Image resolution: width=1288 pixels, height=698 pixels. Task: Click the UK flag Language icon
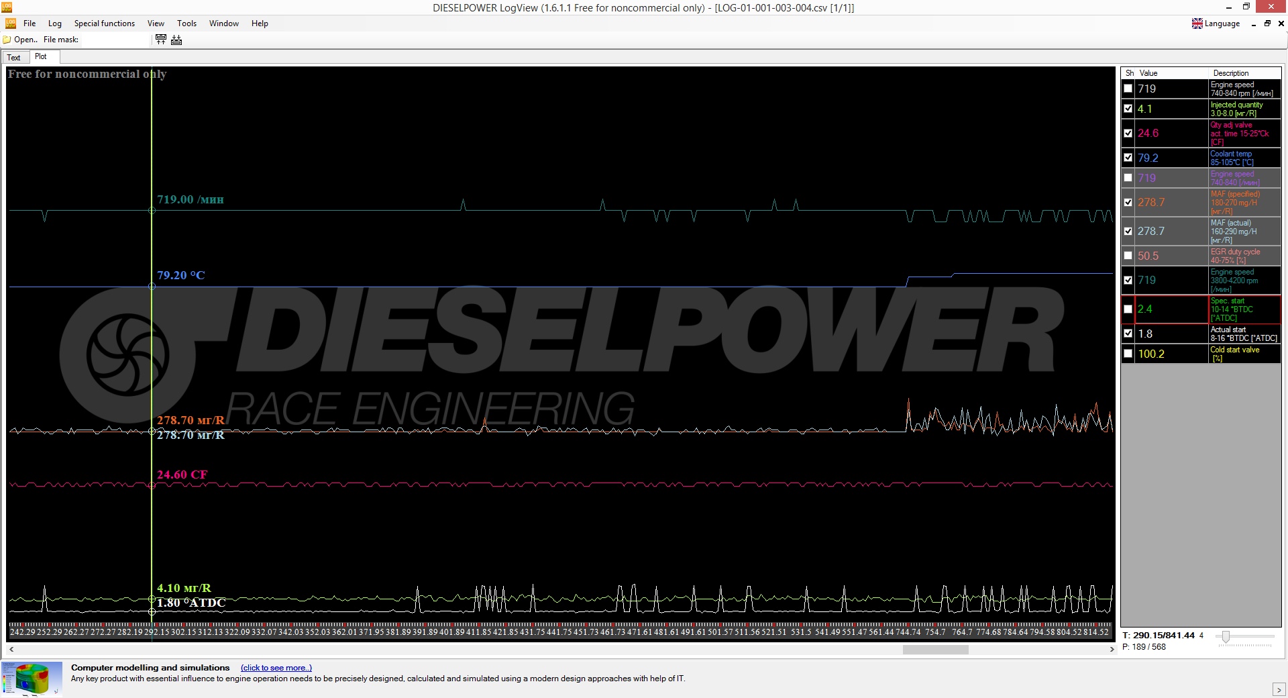1197,23
